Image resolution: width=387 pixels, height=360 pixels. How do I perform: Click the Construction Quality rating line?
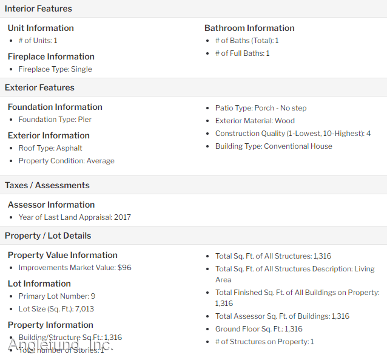(x=293, y=134)
